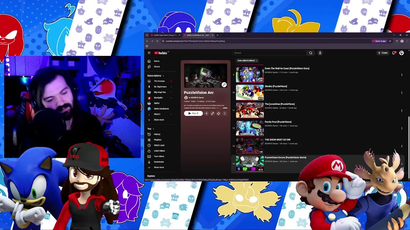
Task: Open the Date added (oldest) sort dropdown
Action: pyautogui.click(x=247, y=60)
